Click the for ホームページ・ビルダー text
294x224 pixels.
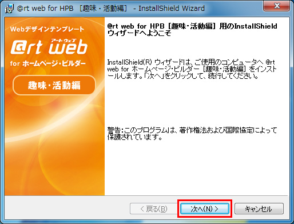48,63
